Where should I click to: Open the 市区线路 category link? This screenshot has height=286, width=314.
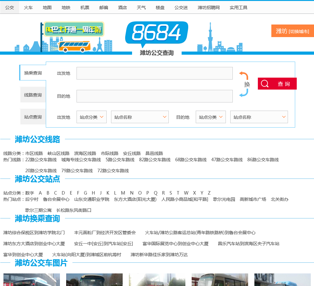coord(34,153)
